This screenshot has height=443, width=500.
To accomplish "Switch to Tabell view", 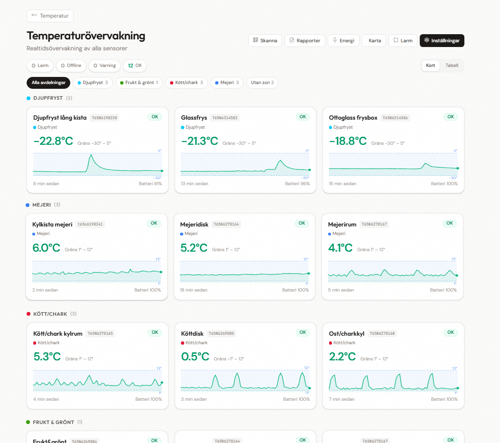I will (452, 66).
